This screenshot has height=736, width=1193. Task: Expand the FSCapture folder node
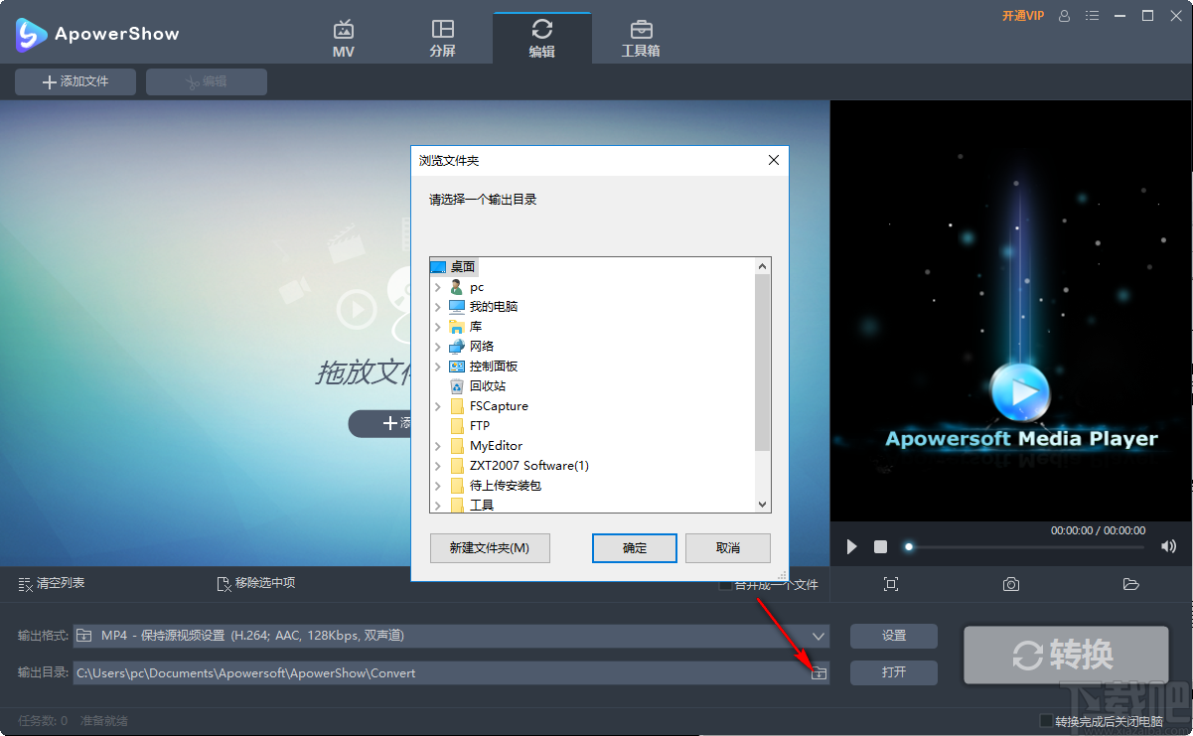(x=437, y=405)
